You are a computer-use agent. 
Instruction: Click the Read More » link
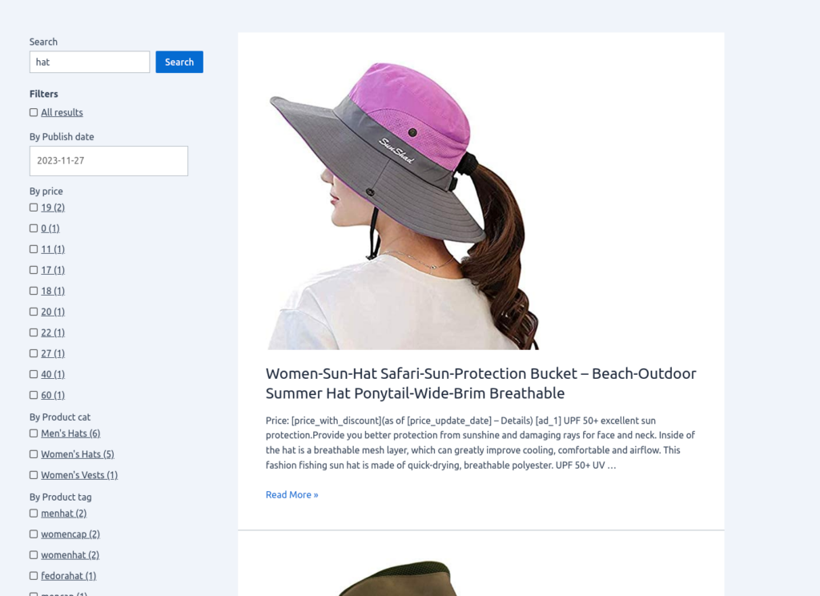point(291,494)
